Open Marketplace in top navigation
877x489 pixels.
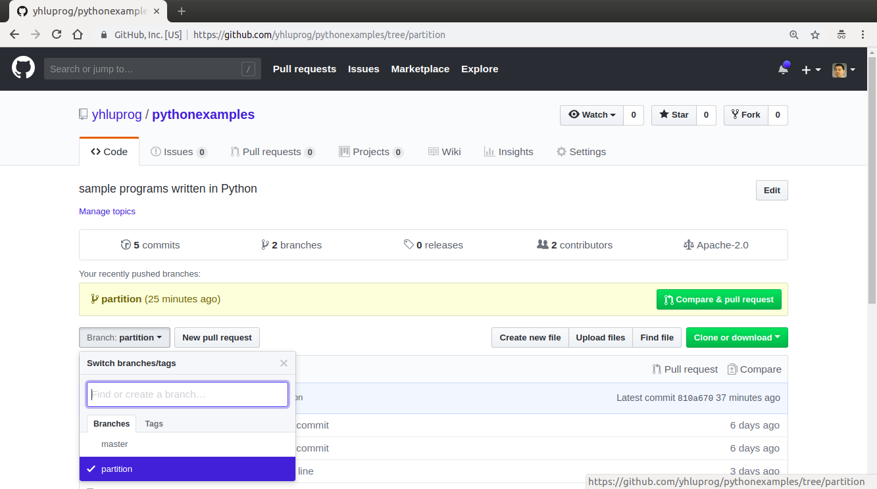pos(420,69)
